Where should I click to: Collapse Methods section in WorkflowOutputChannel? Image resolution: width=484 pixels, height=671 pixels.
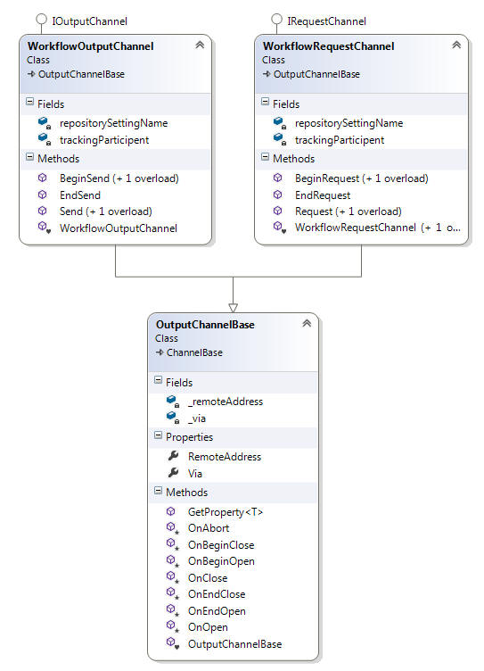pos(29,157)
